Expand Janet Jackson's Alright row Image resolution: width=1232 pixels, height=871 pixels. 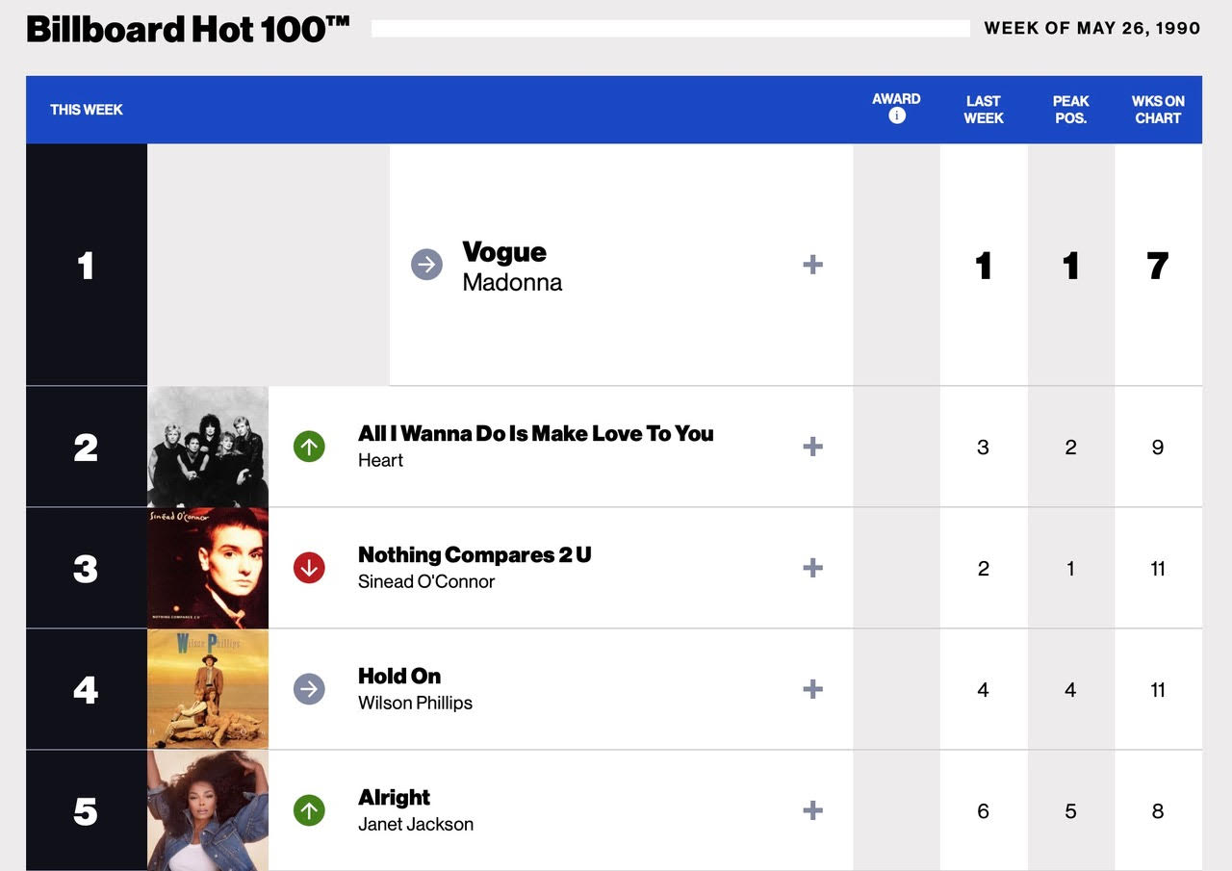tap(813, 810)
